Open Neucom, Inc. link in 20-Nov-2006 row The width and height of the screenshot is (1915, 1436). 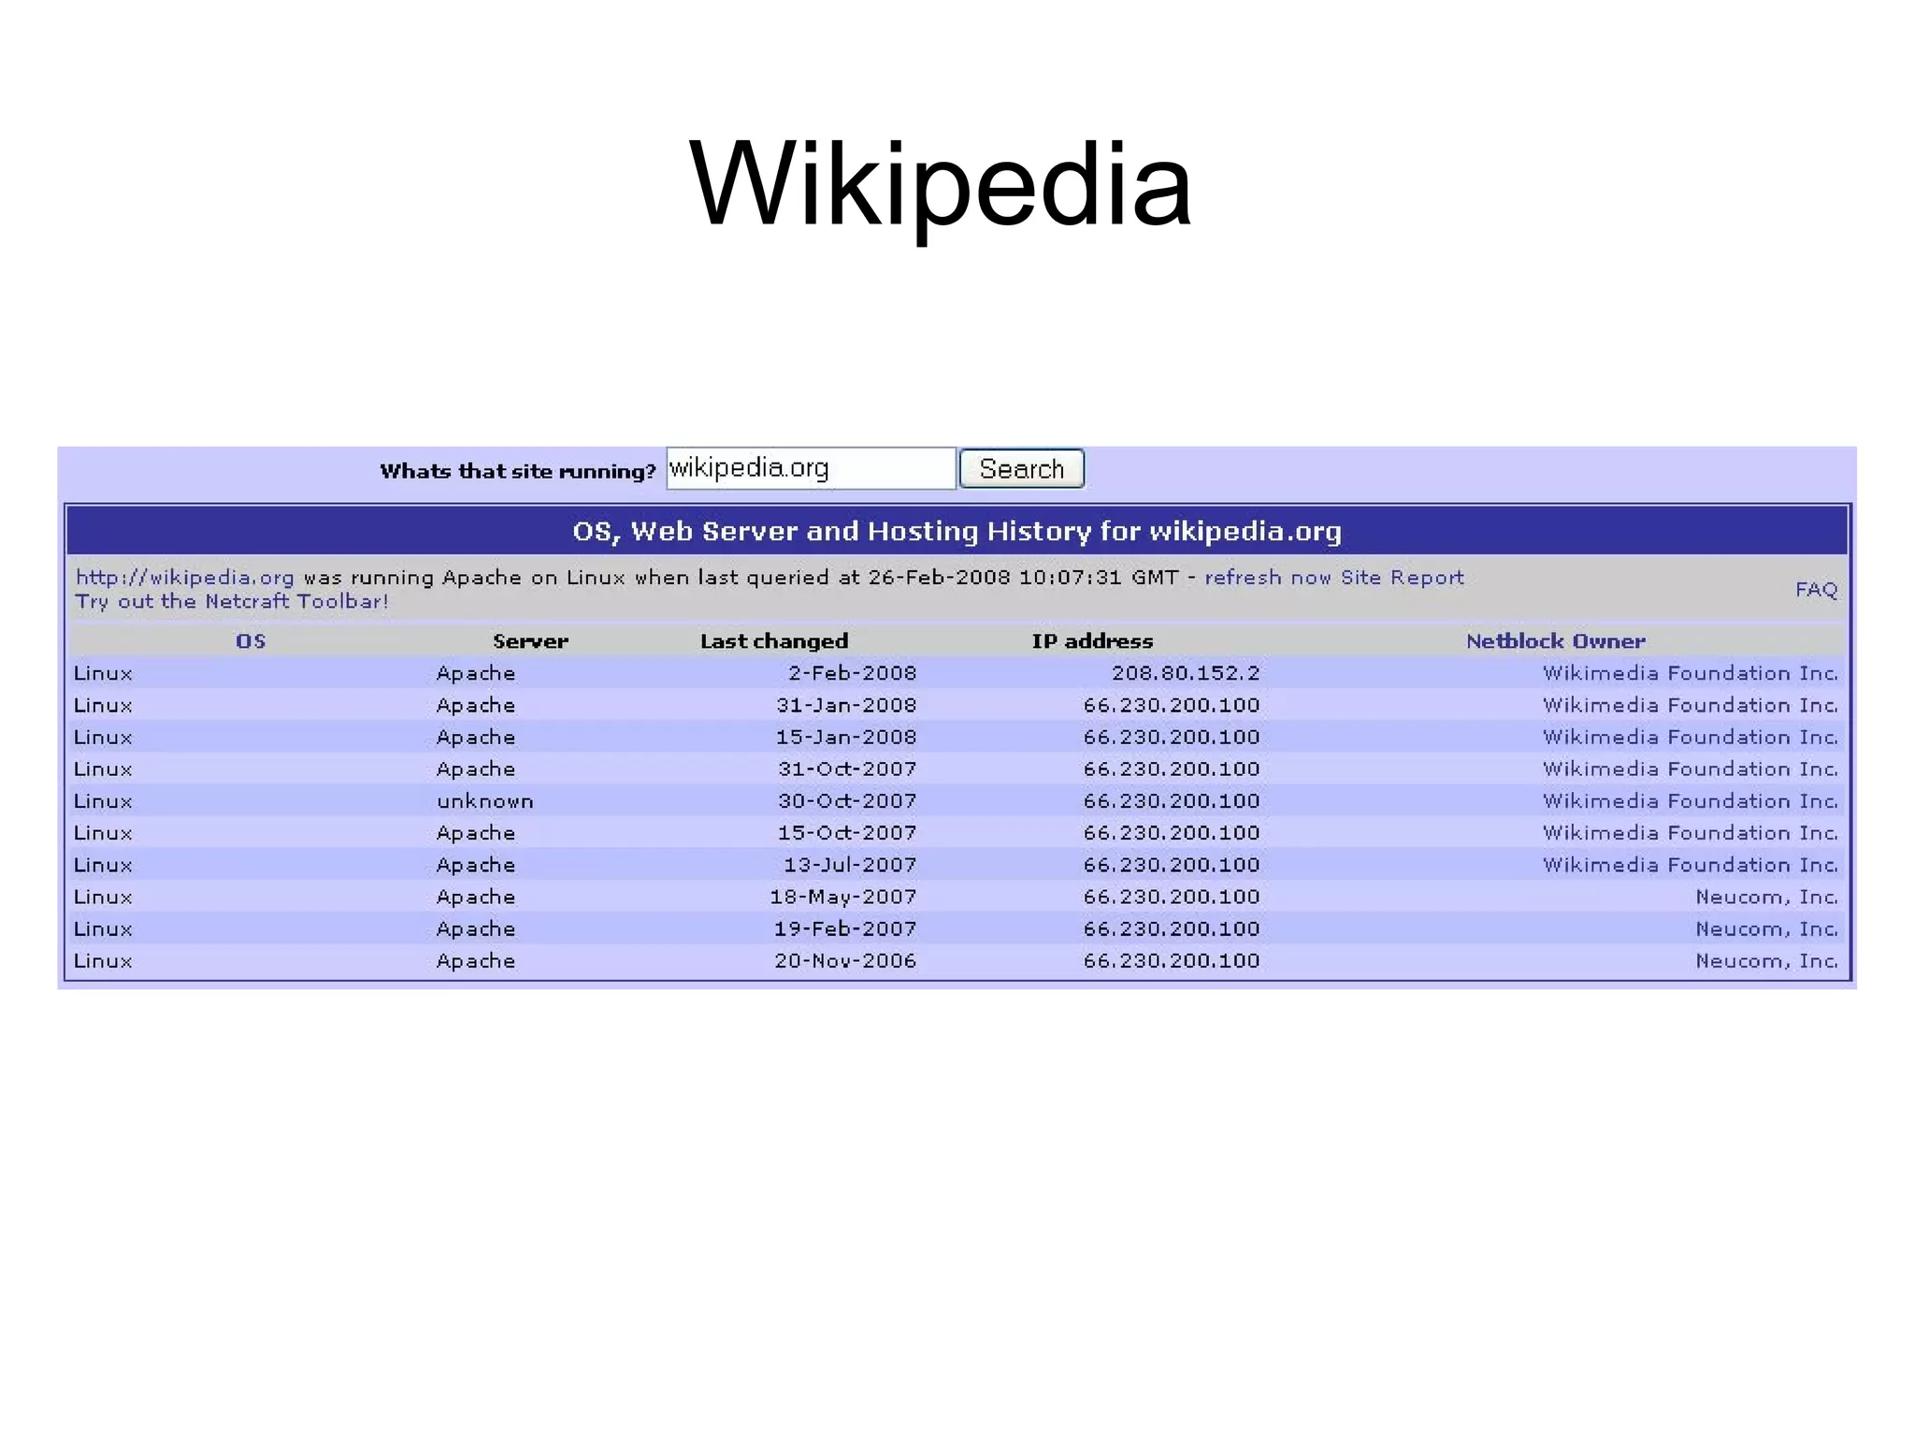(x=1766, y=960)
